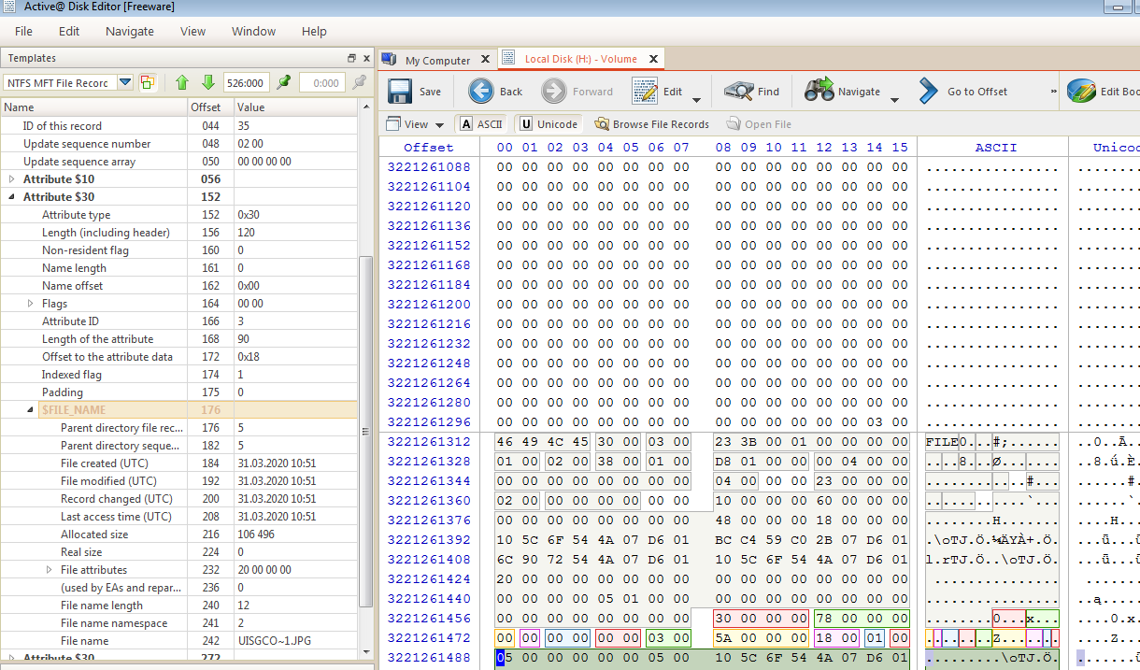Image resolution: width=1140 pixels, height=670 pixels.
Task: Click the grey Forward arrow
Action: coord(553,91)
